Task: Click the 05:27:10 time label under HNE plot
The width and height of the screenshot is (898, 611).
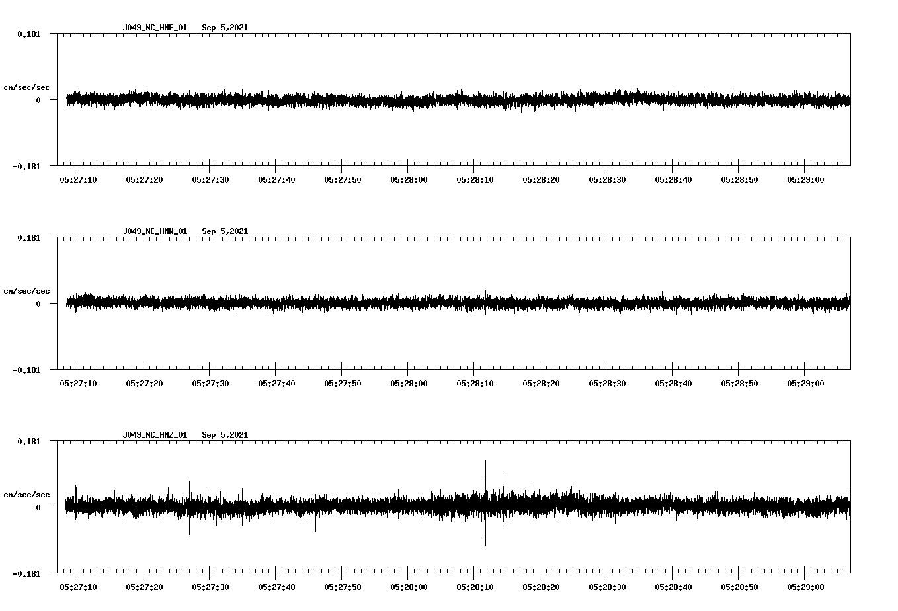Action: click(78, 179)
